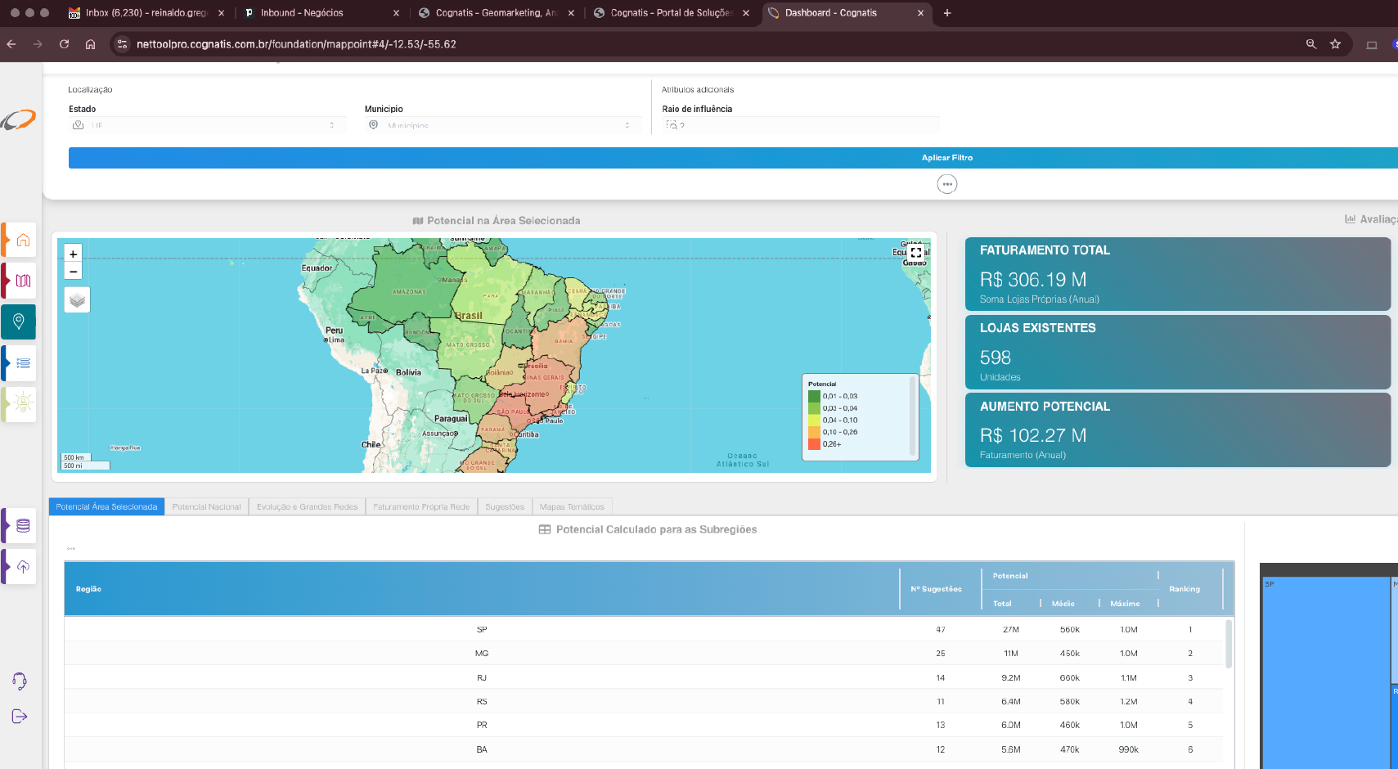The height and width of the screenshot is (769, 1398).
Task: Click the headset support icon
Action: [20, 681]
